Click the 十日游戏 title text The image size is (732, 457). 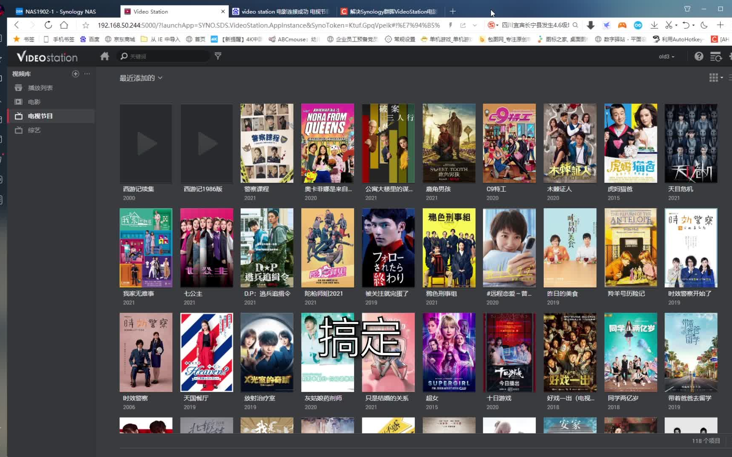pos(499,398)
